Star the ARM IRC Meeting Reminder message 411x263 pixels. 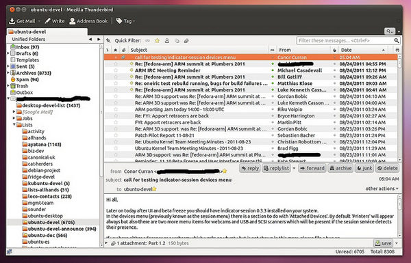[x=116, y=70]
